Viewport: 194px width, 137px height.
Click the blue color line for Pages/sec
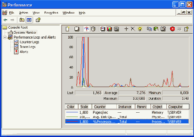tap(72, 112)
